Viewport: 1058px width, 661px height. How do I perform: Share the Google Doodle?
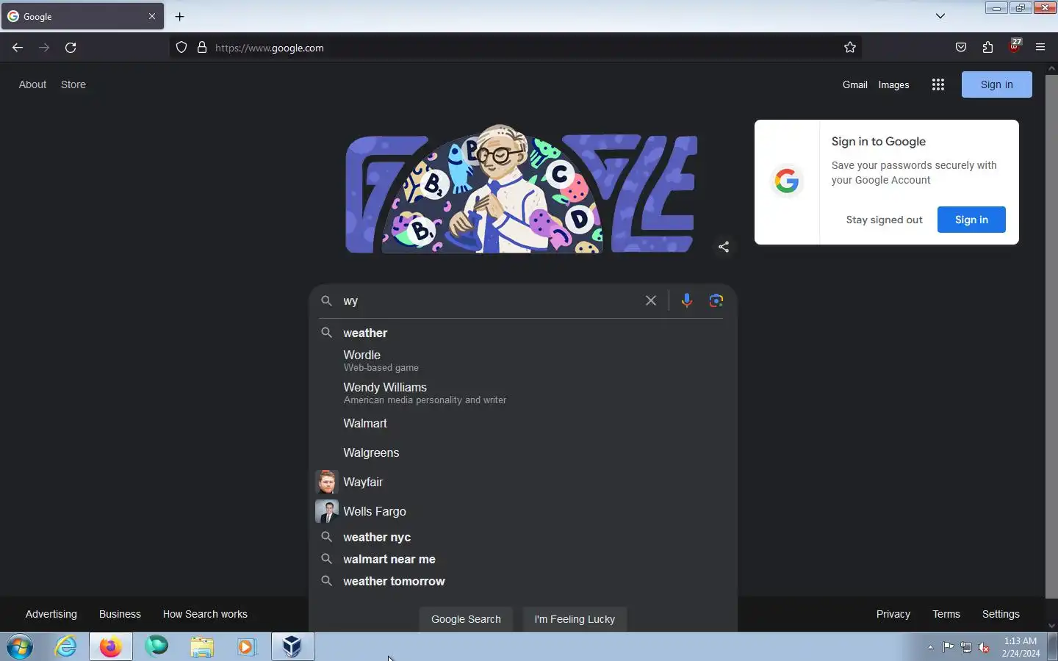coord(724,247)
